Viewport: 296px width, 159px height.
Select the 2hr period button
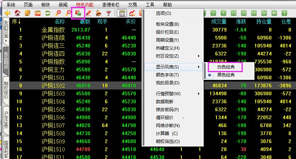coord(264,13)
